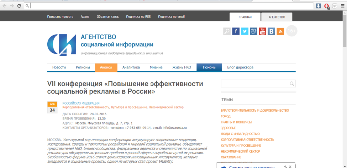Click the download arrow extension icon

318,6
